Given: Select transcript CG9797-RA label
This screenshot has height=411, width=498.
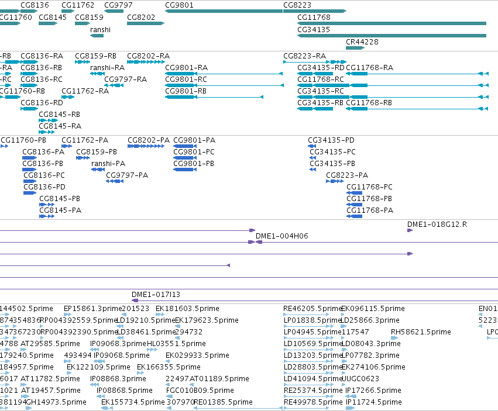Looking at the screenshot, I should tap(125, 80).
